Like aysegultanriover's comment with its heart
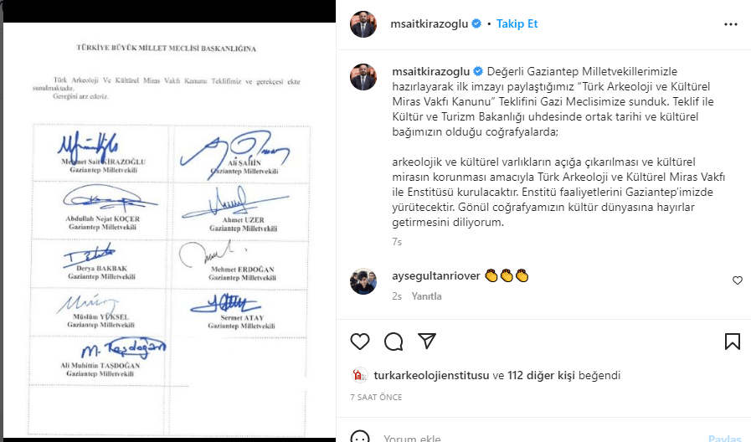The height and width of the screenshot is (442, 751). click(738, 280)
